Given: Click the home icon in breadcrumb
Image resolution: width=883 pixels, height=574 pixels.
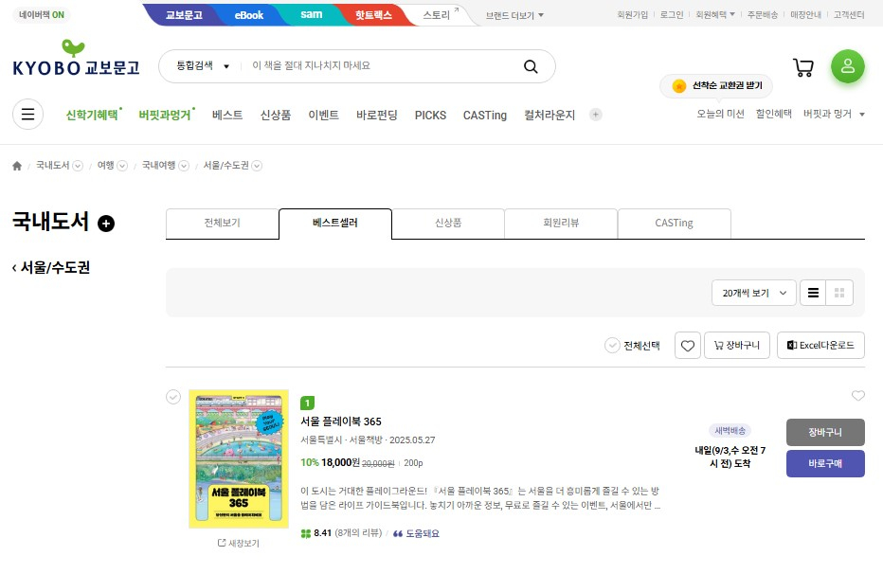Looking at the screenshot, I should 17,166.
